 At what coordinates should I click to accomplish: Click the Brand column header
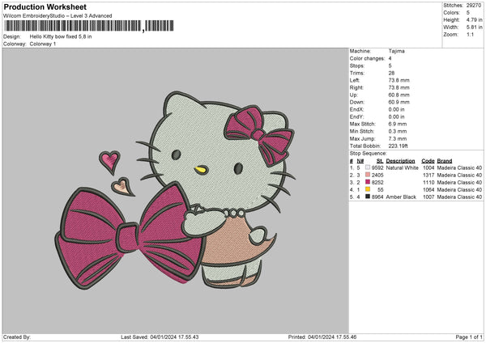point(445,161)
